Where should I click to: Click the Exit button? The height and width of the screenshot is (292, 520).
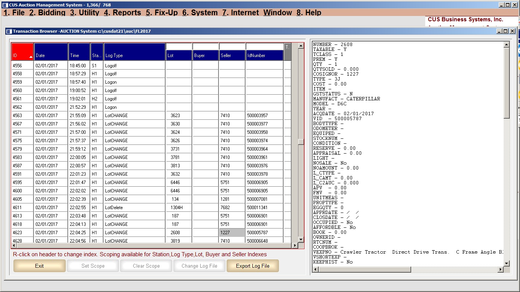pyautogui.click(x=39, y=266)
